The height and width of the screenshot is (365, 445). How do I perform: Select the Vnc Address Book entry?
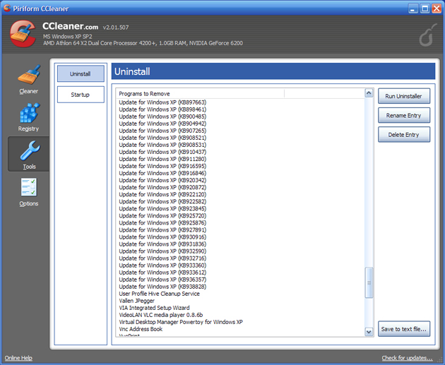click(141, 329)
